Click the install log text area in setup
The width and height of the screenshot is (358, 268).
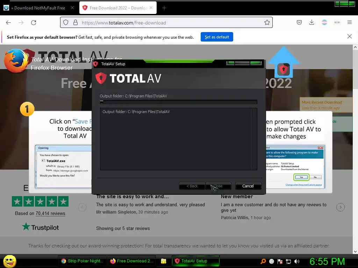click(x=179, y=139)
